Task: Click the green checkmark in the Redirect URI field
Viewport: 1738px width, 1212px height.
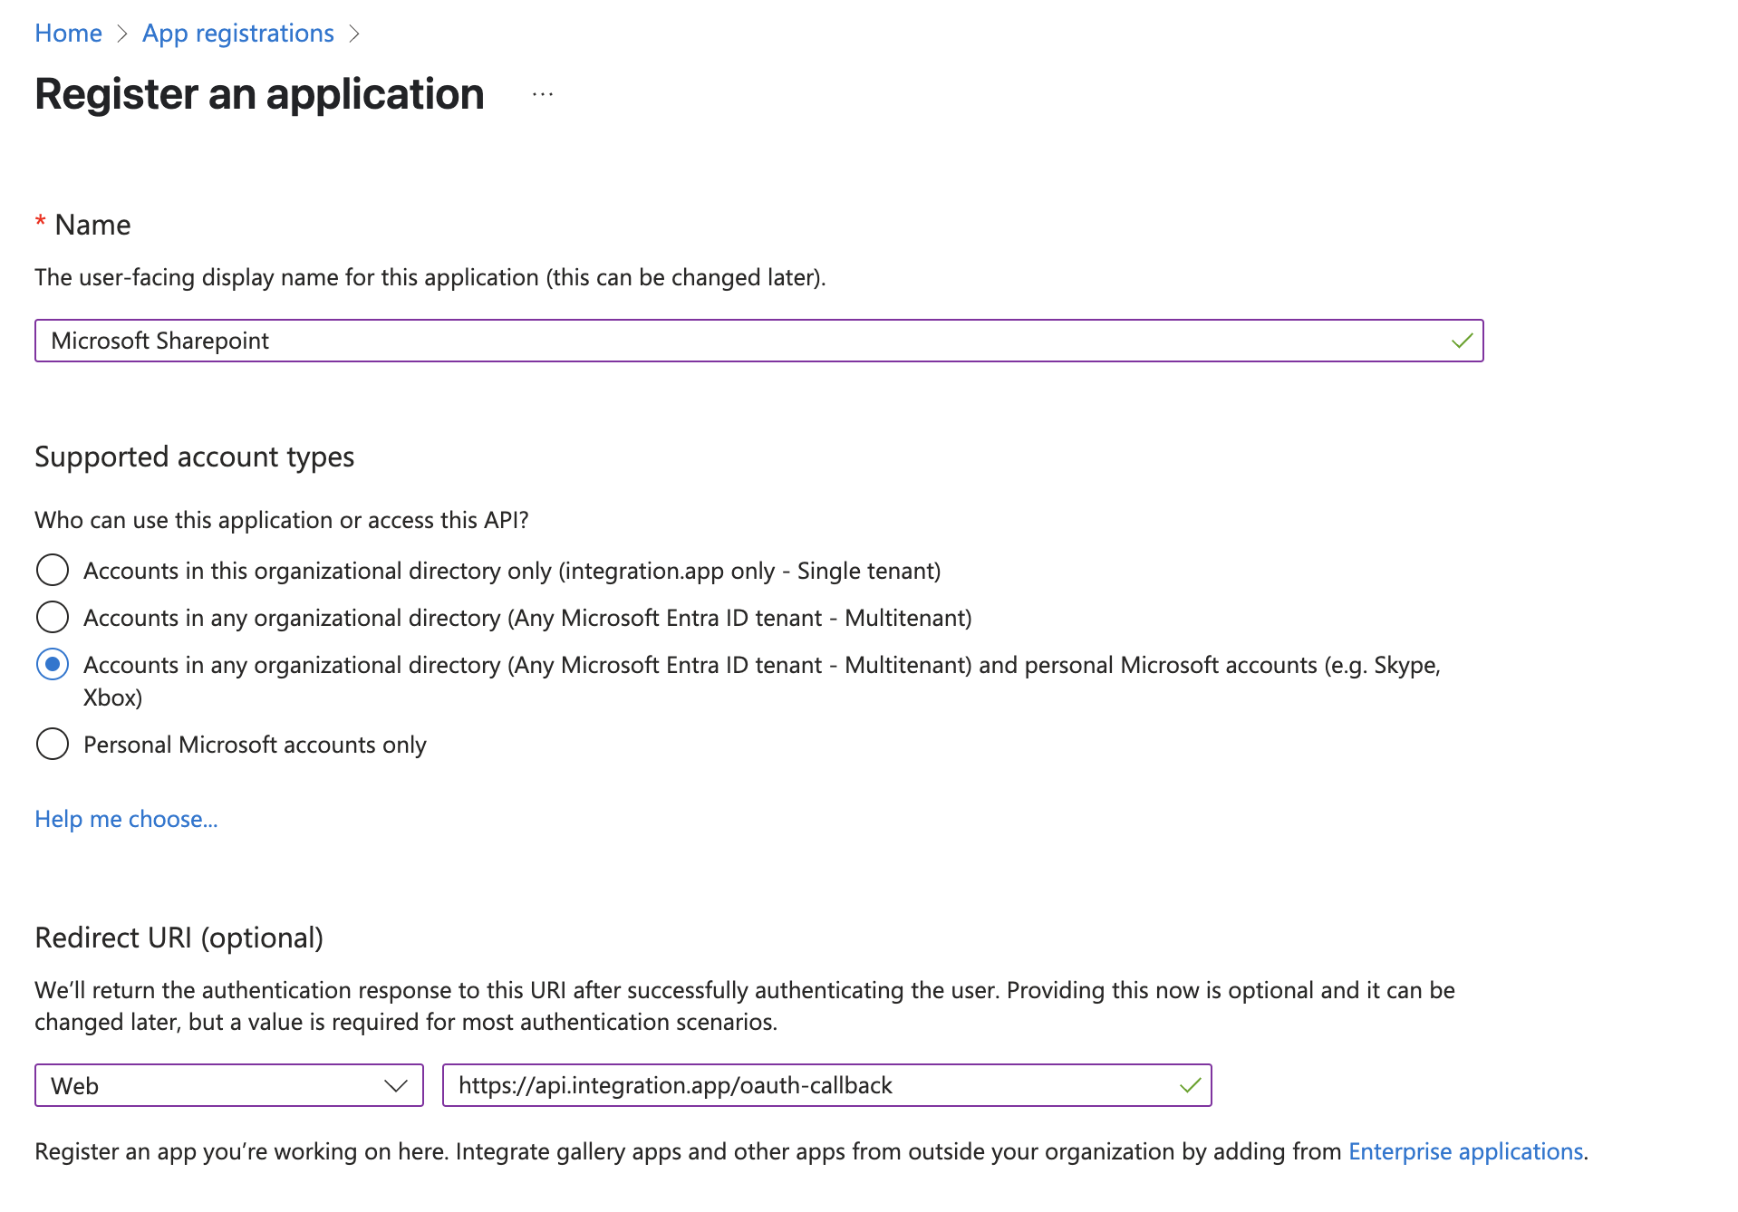Action: click(1189, 1085)
